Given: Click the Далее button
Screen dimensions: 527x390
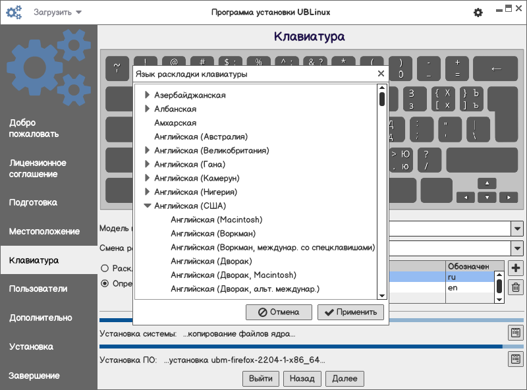Looking at the screenshot, I should (345, 379).
